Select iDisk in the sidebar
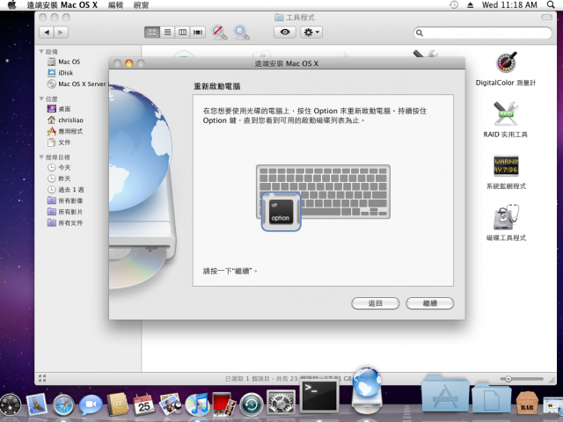 coord(61,73)
